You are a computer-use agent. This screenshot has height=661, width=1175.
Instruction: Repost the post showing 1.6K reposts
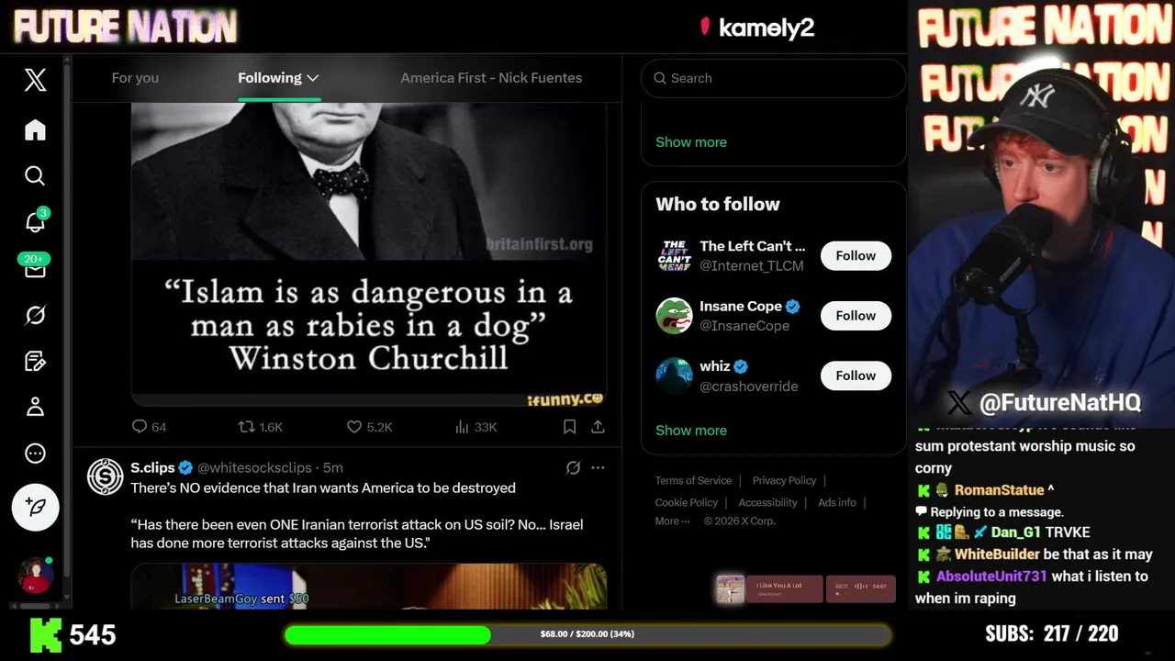(261, 427)
